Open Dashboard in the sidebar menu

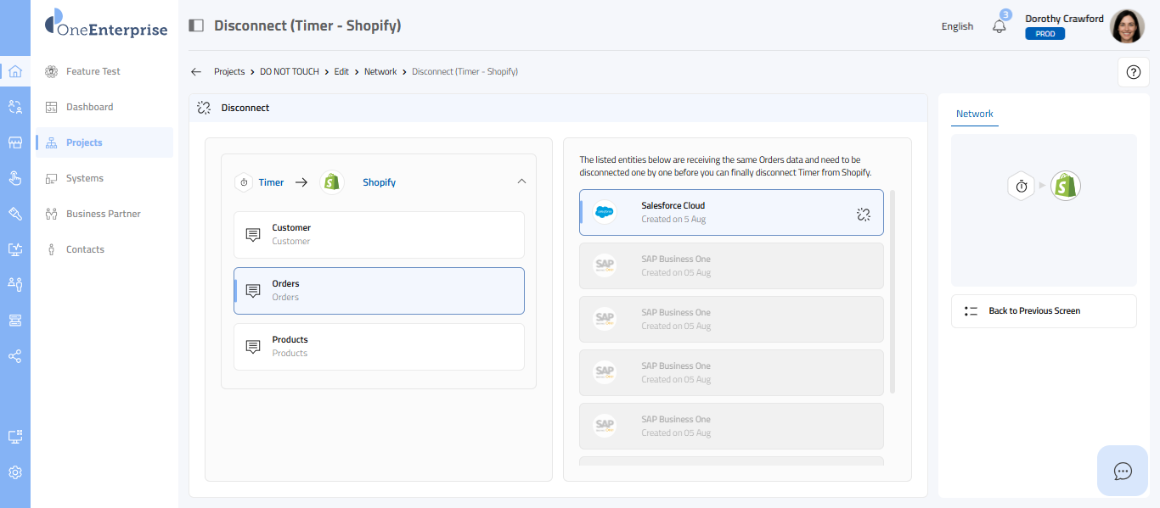tap(89, 107)
